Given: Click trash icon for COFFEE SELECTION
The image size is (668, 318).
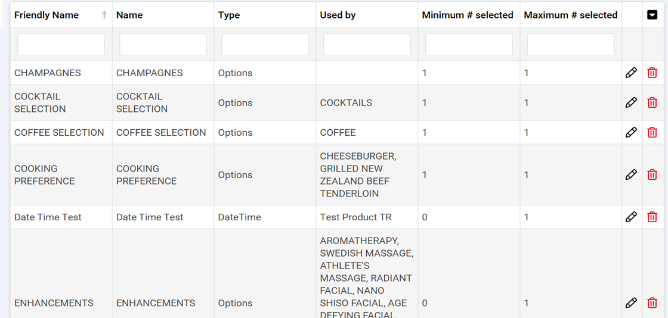Looking at the screenshot, I should (x=652, y=132).
